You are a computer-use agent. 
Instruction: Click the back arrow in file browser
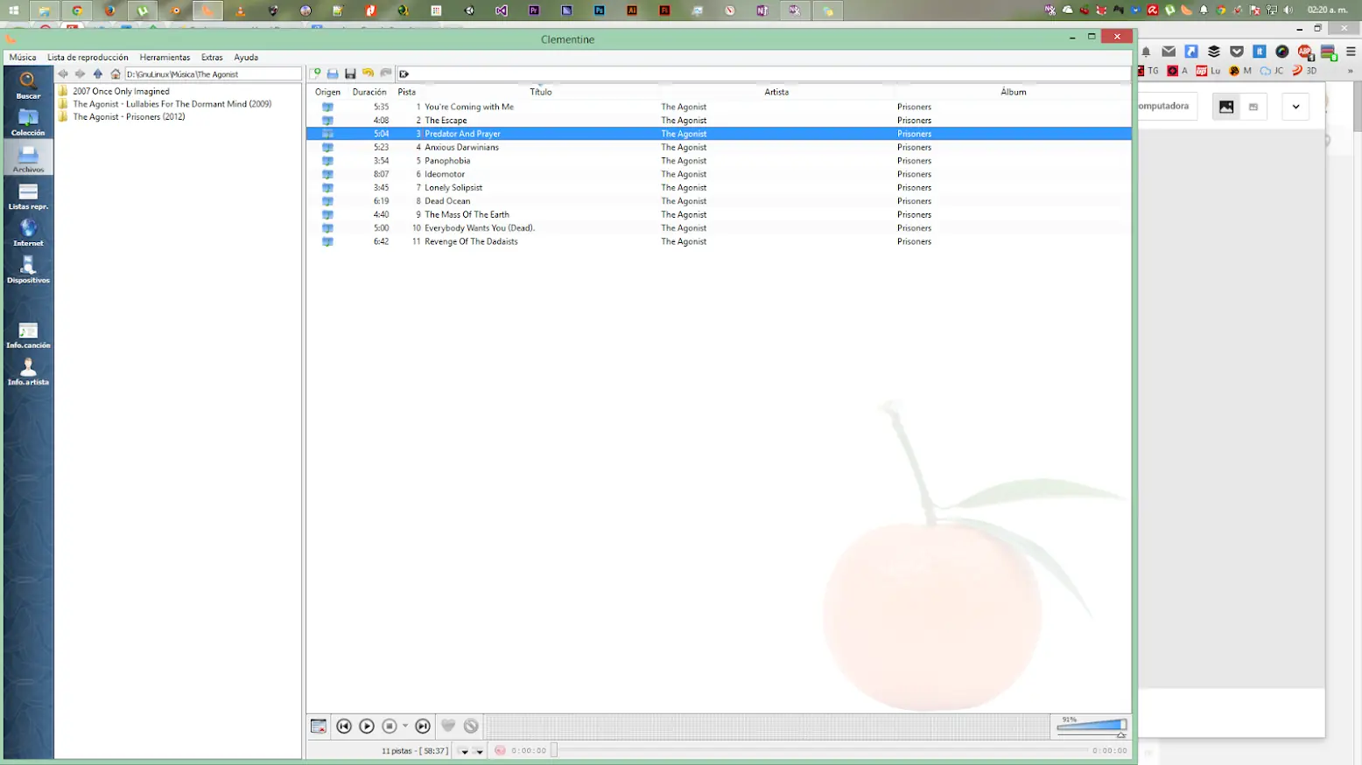[63, 74]
